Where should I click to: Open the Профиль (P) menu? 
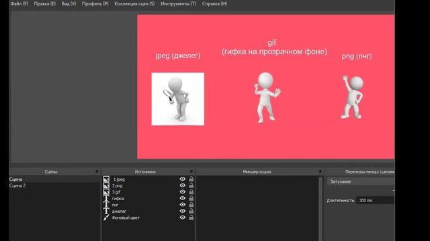95,4
